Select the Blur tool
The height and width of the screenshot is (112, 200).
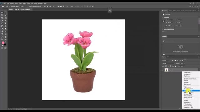tap(6, 29)
